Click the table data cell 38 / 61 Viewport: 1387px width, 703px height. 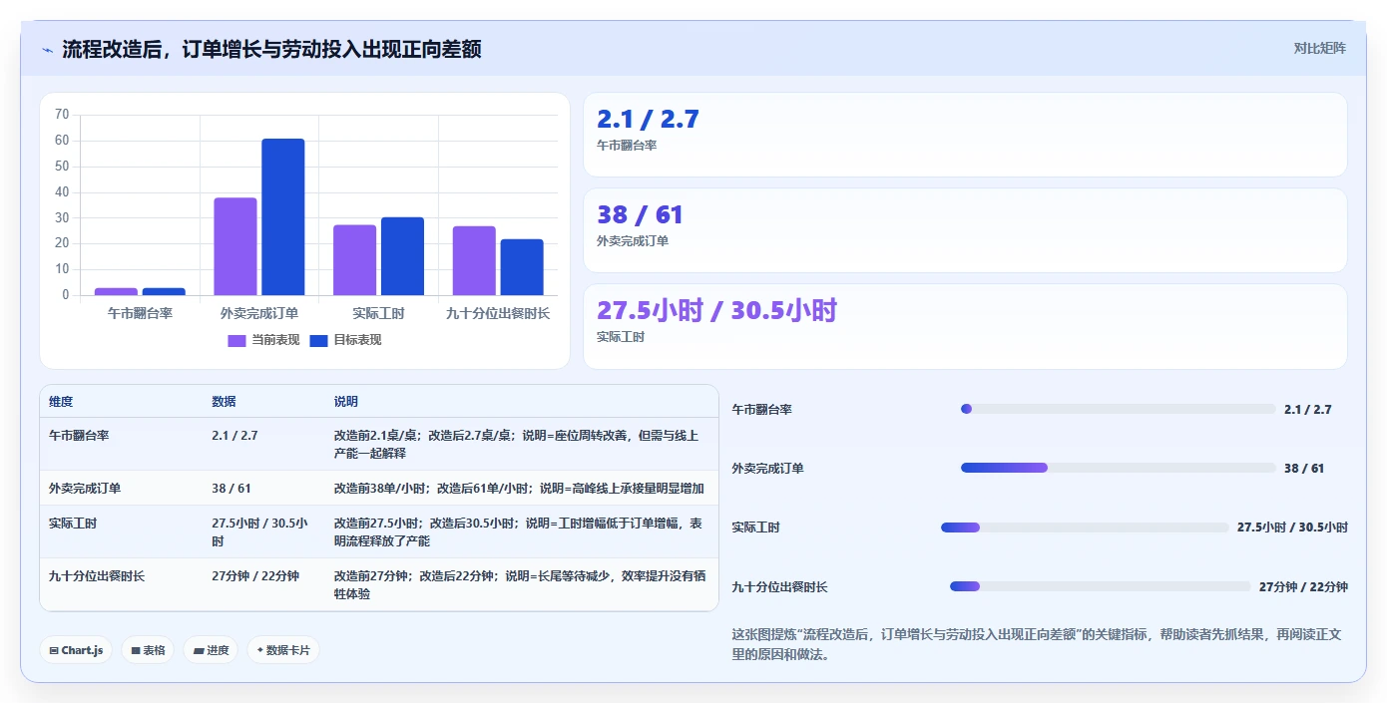231,489
